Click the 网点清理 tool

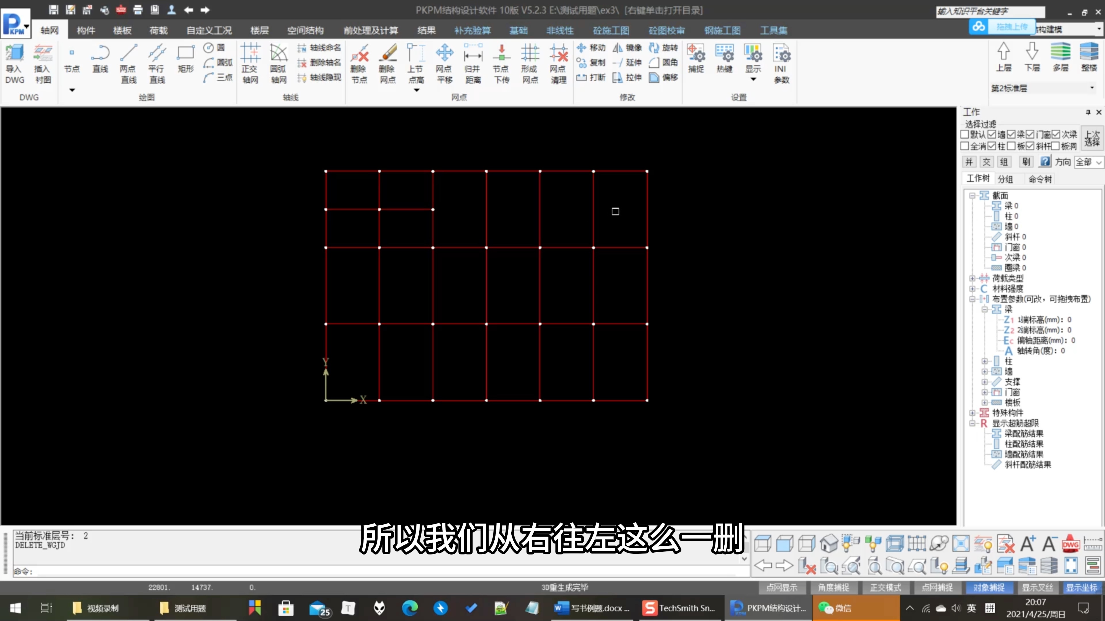559,64
